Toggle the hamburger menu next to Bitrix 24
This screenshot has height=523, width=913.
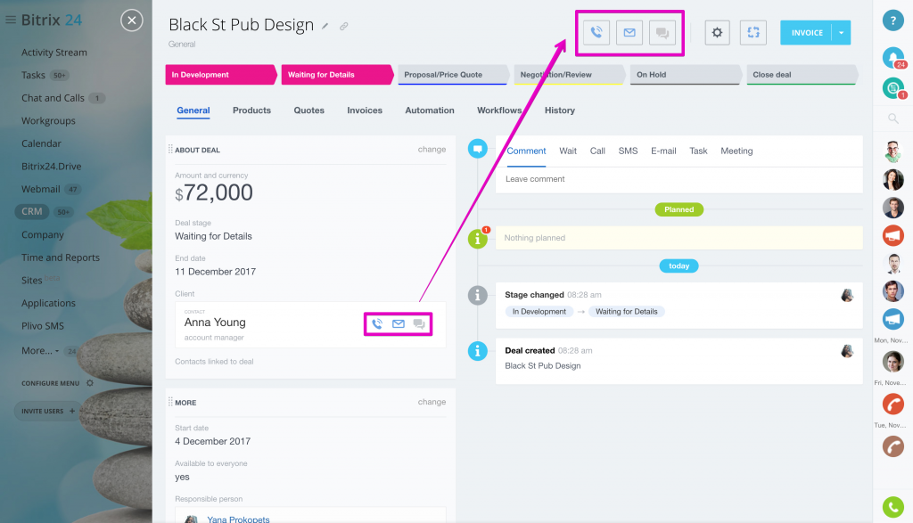(11, 20)
